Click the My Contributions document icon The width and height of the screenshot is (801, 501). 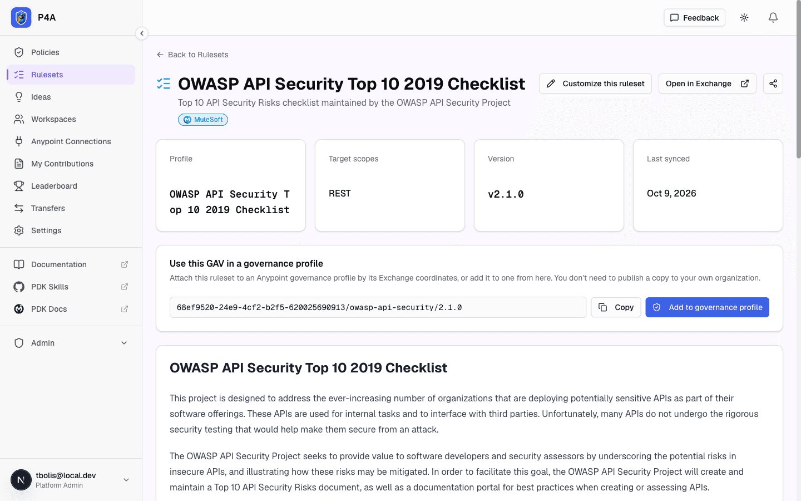click(x=19, y=164)
